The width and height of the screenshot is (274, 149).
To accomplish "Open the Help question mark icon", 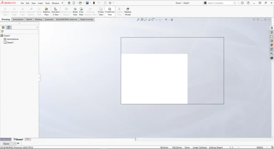I will pos(248,3).
